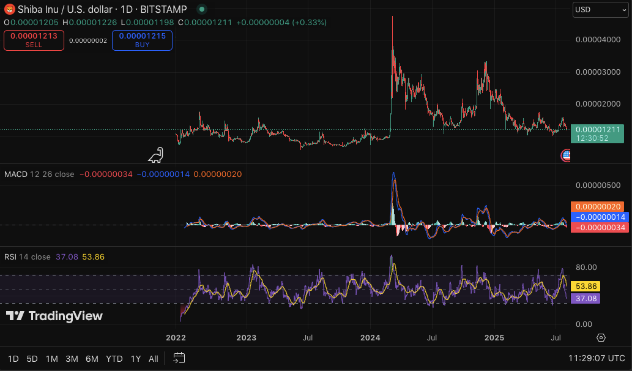632x371 pixels.
Task: Click the 2023 label on time axis
Action: 247,337
